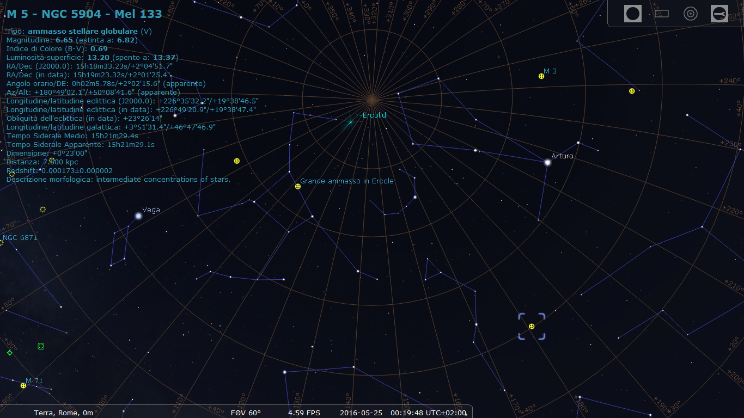
Task: Click the NGC 6871 label
Action: point(20,238)
